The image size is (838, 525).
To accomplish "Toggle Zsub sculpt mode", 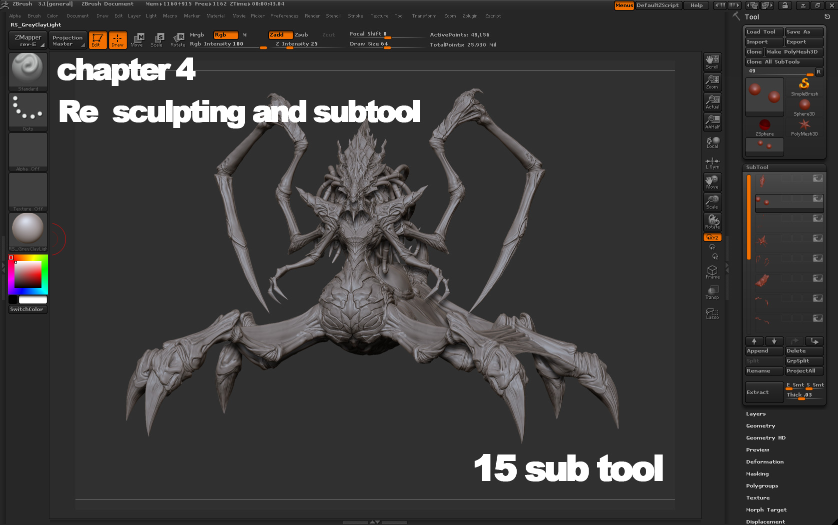I will (301, 35).
